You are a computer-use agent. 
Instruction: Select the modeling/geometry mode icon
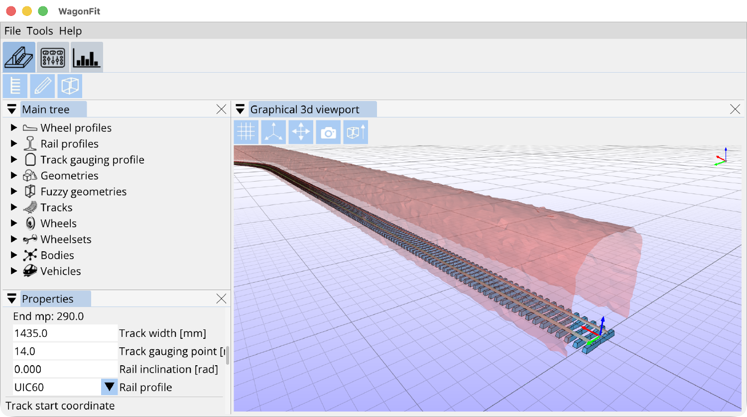(18, 57)
